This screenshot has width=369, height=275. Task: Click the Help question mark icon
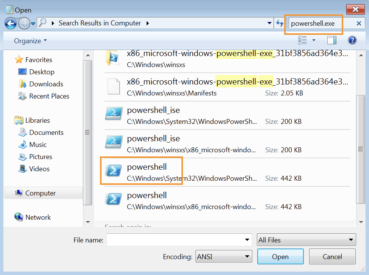tap(352, 40)
